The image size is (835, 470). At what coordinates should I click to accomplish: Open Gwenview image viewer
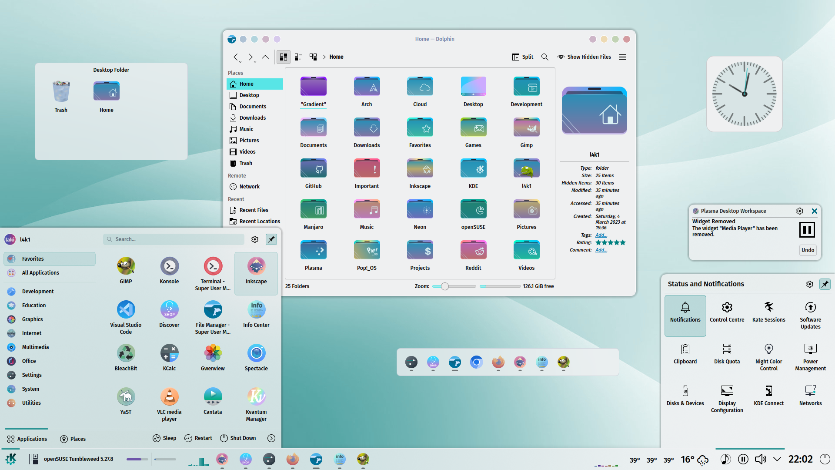pos(213,357)
